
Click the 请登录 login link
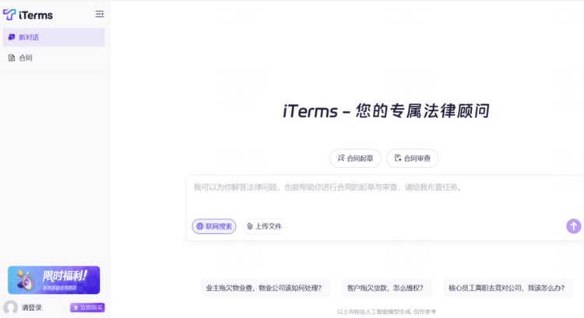pos(32,308)
